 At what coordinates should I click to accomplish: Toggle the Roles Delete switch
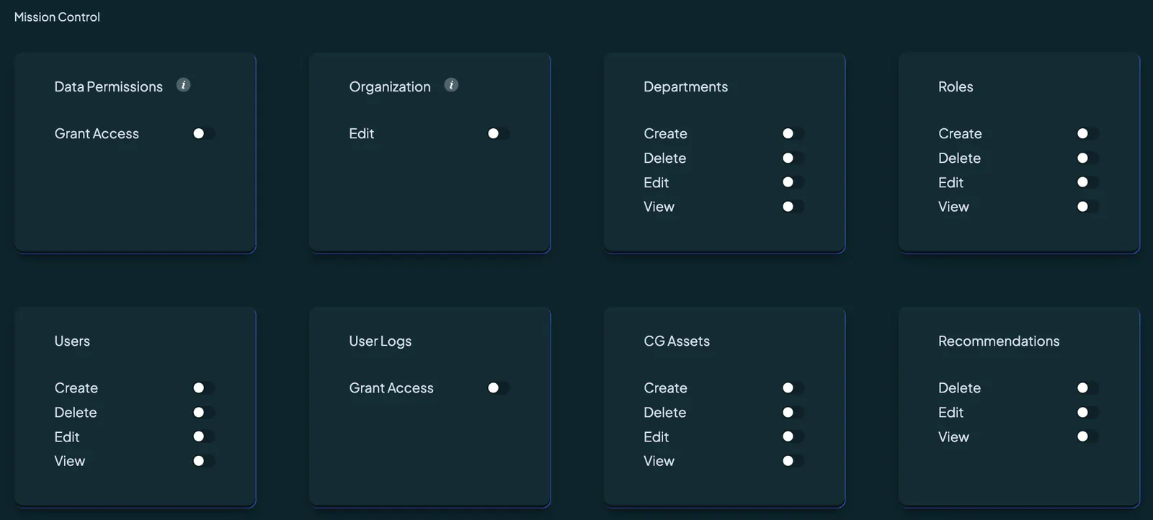(1088, 158)
